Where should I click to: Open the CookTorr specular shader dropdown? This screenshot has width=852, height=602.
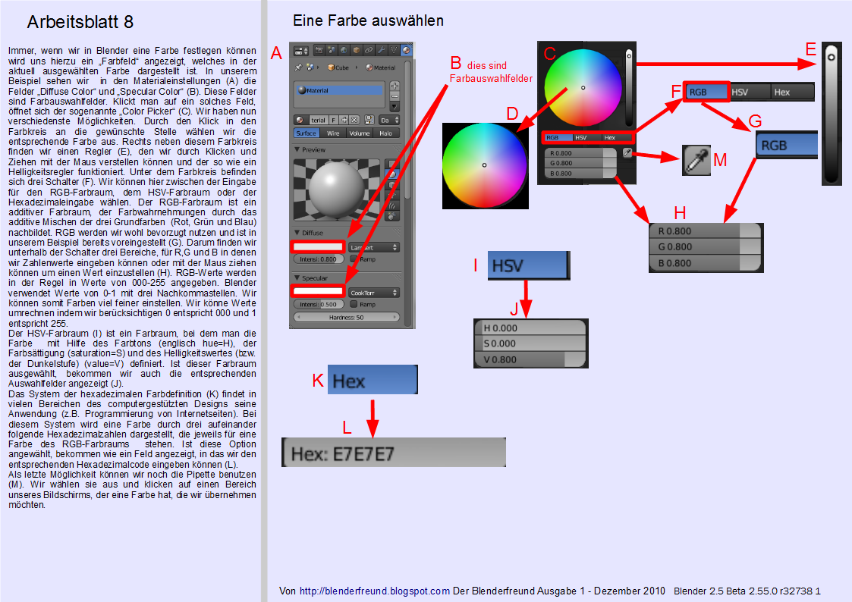click(374, 293)
